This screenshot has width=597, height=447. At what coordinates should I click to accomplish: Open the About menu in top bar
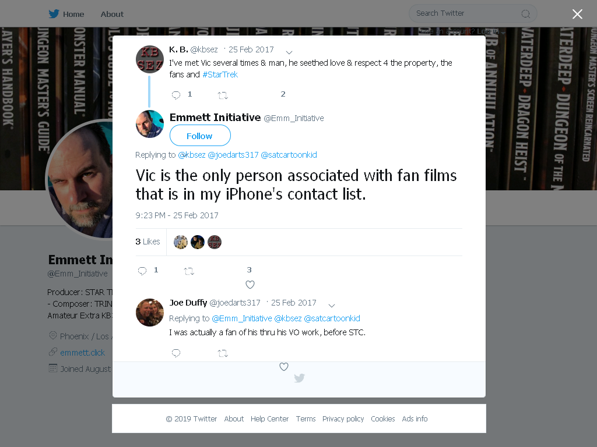click(x=112, y=14)
